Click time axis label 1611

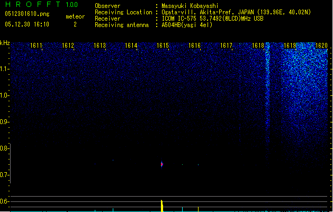(x=36, y=46)
